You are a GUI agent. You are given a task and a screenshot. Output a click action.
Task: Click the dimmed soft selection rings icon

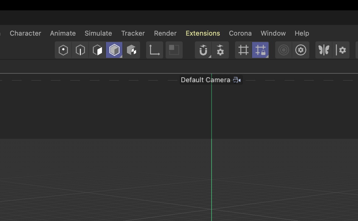tap(284, 50)
